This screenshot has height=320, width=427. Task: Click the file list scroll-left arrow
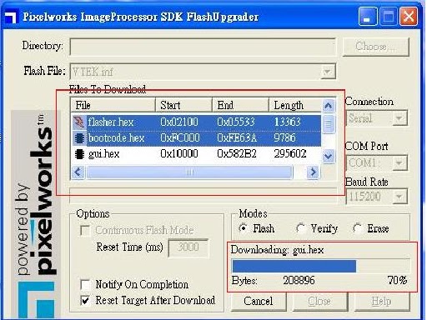tap(78, 172)
